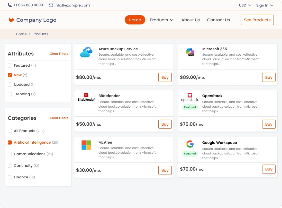Select the All Products category checkbox
The height and width of the screenshot is (208, 282).
pos(10,131)
